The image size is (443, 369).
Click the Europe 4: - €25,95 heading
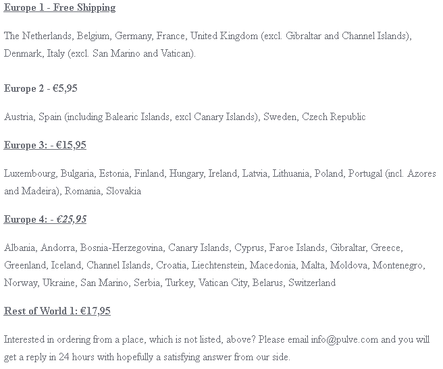[x=45, y=219]
